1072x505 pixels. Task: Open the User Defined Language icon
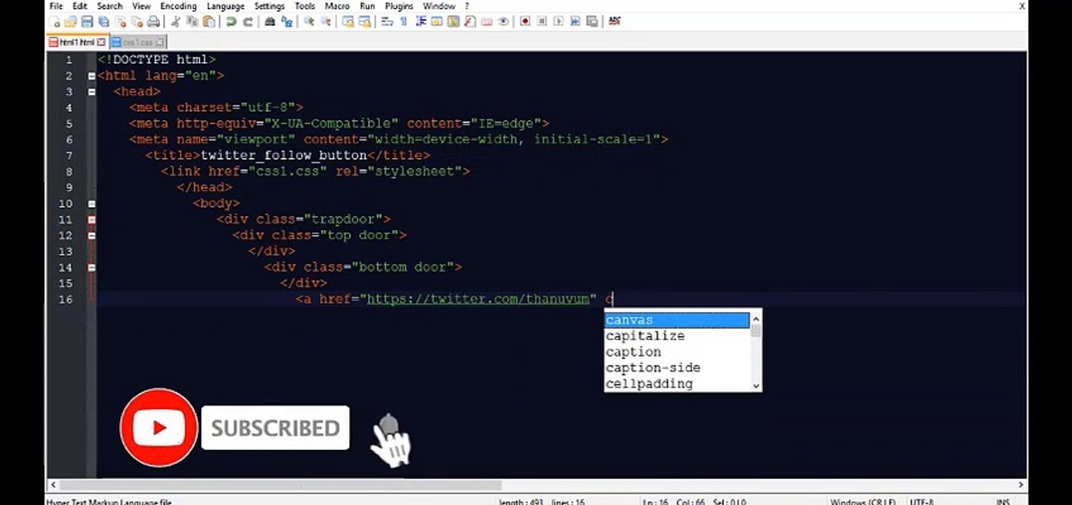pyautogui.click(x=436, y=22)
